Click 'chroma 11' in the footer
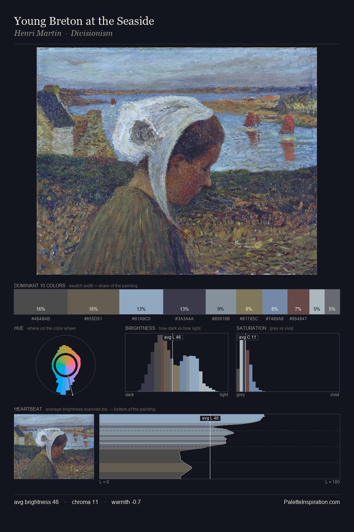The height and width of the screenshot is (532, 354). point(85,502)
